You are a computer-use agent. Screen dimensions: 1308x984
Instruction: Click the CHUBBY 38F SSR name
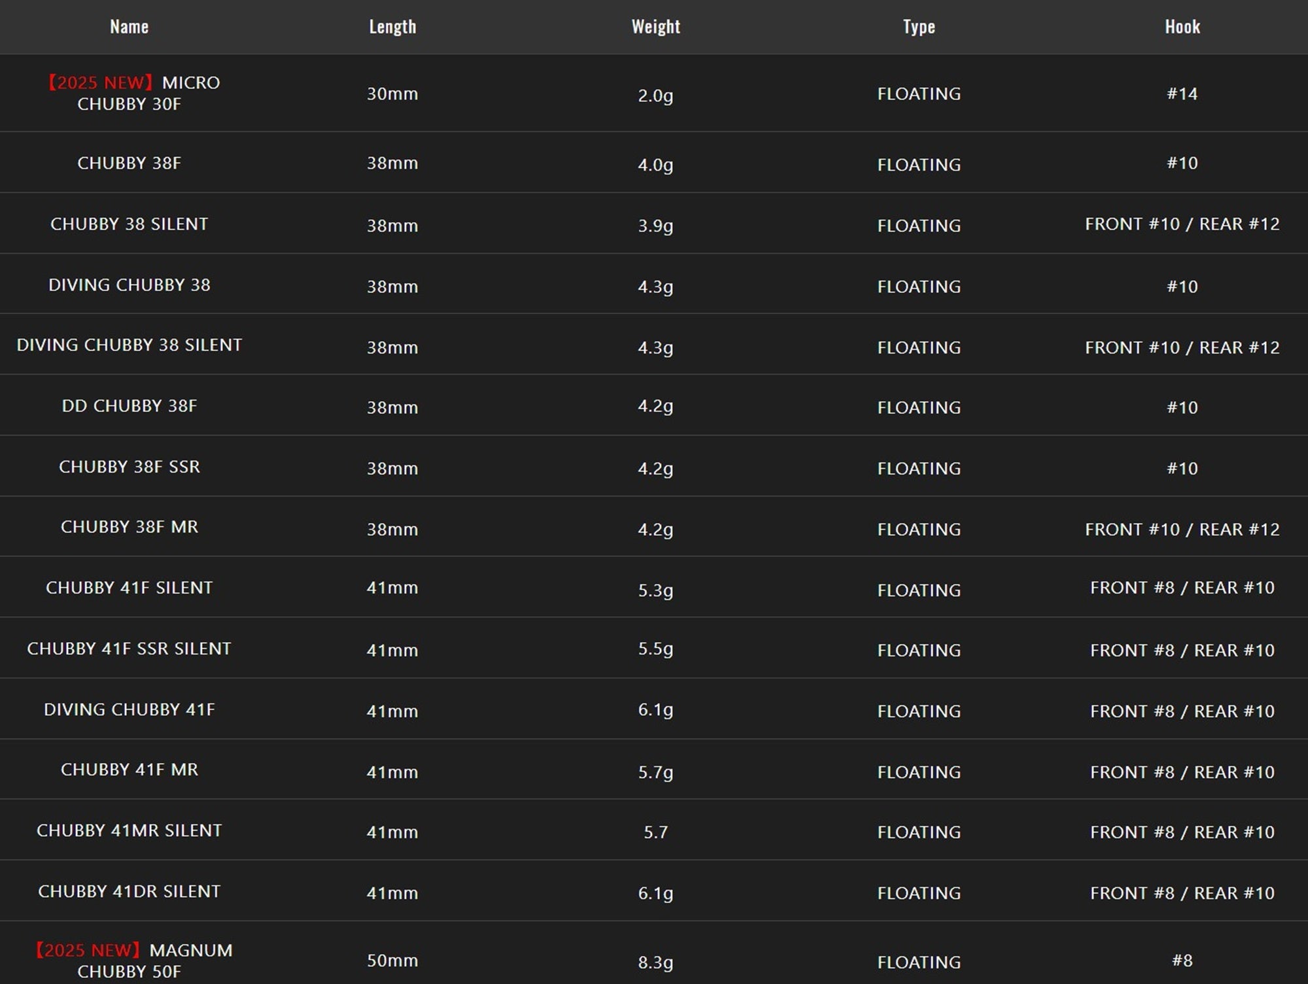129,466
